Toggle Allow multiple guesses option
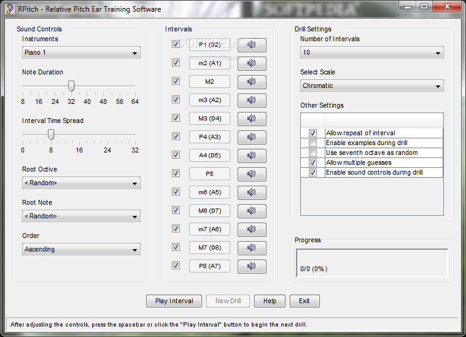 tap(313, 162)
